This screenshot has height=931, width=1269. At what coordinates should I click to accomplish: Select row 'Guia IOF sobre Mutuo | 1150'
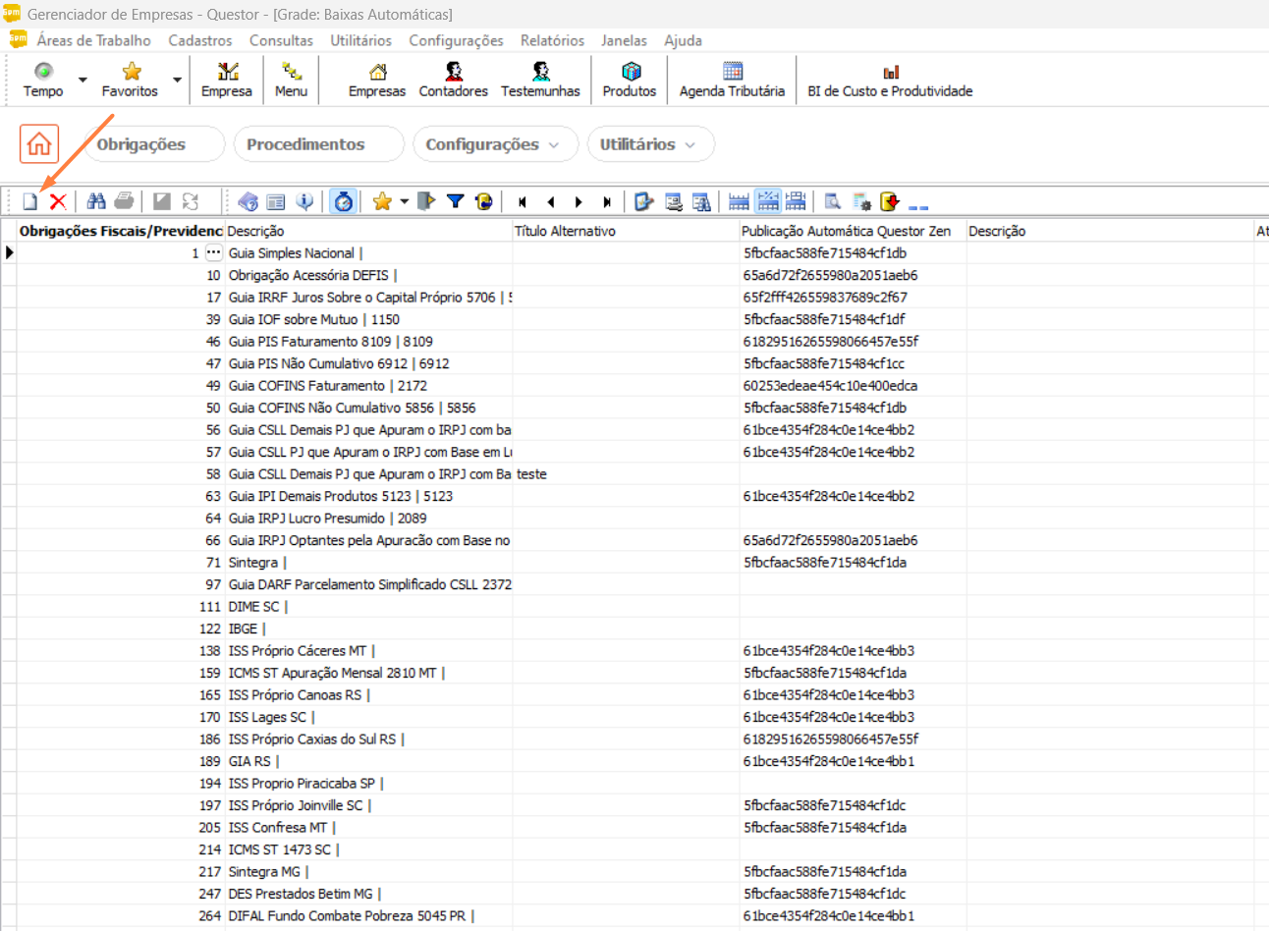634,319
